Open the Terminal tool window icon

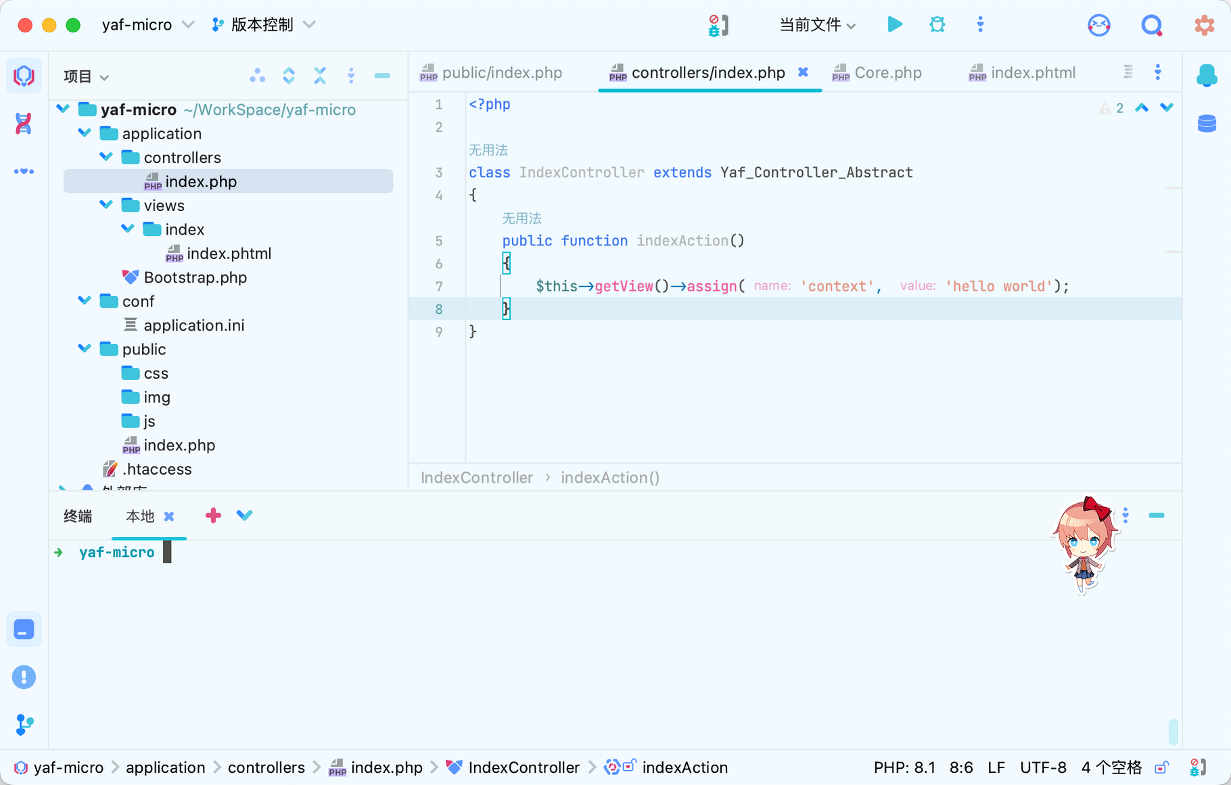(x=24, y=629)
